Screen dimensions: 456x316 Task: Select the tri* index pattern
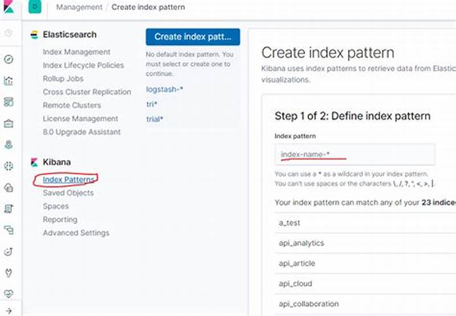pyautogui.click(x=152, y=104)
